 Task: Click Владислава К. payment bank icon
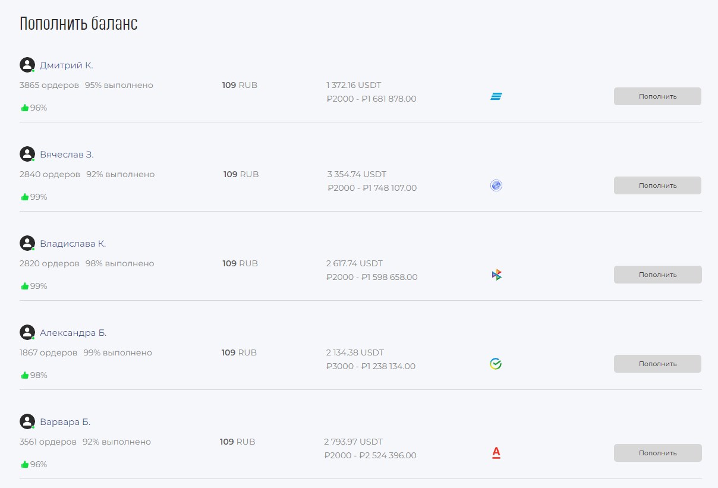[496, 275]
